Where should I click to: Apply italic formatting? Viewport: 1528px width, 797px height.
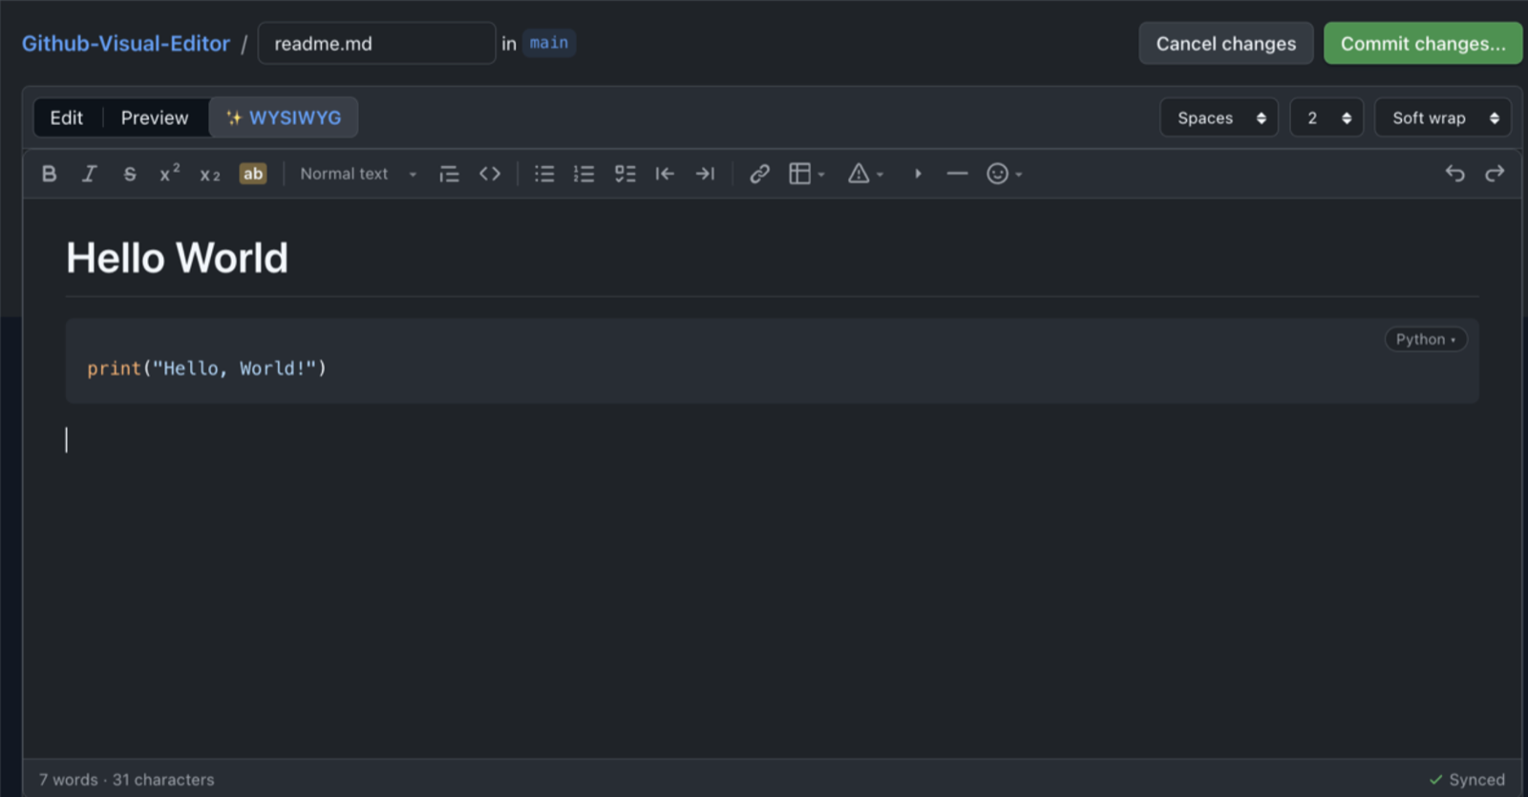(x=90, y=174)
